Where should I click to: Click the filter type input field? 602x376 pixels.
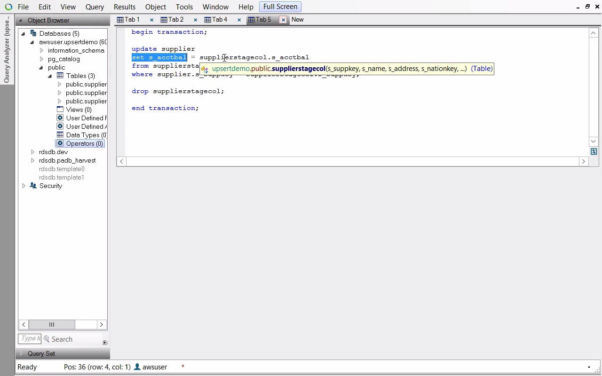coord(30,338)
